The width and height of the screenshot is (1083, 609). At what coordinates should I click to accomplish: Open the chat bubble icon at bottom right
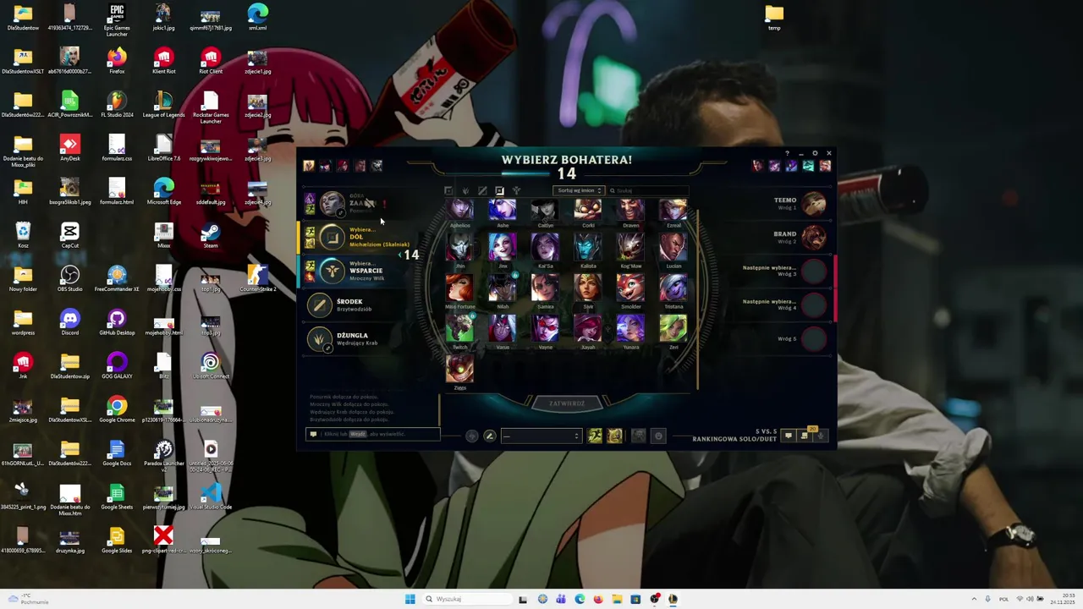tap(788, 436)
